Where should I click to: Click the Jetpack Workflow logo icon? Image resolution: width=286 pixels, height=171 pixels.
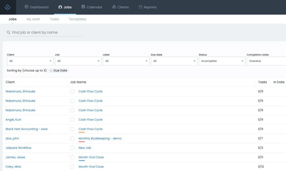[x=8, y=7]
